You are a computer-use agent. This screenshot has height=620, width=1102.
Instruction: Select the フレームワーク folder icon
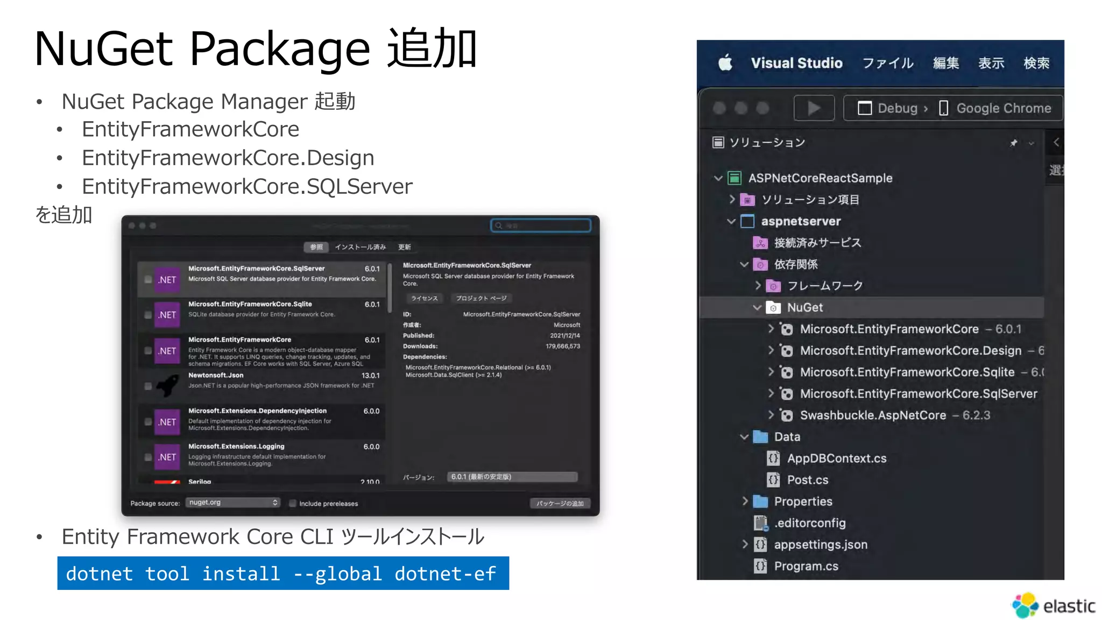(773, 286)
